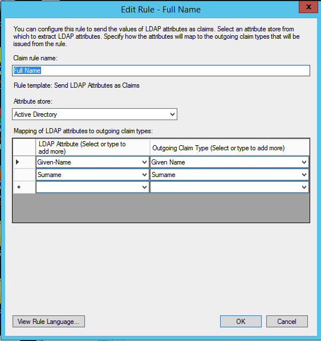
Task: Select the first row via its arrow header
Action: click(x=24, y=162)
